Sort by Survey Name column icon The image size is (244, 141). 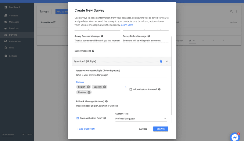pos(54,22)
